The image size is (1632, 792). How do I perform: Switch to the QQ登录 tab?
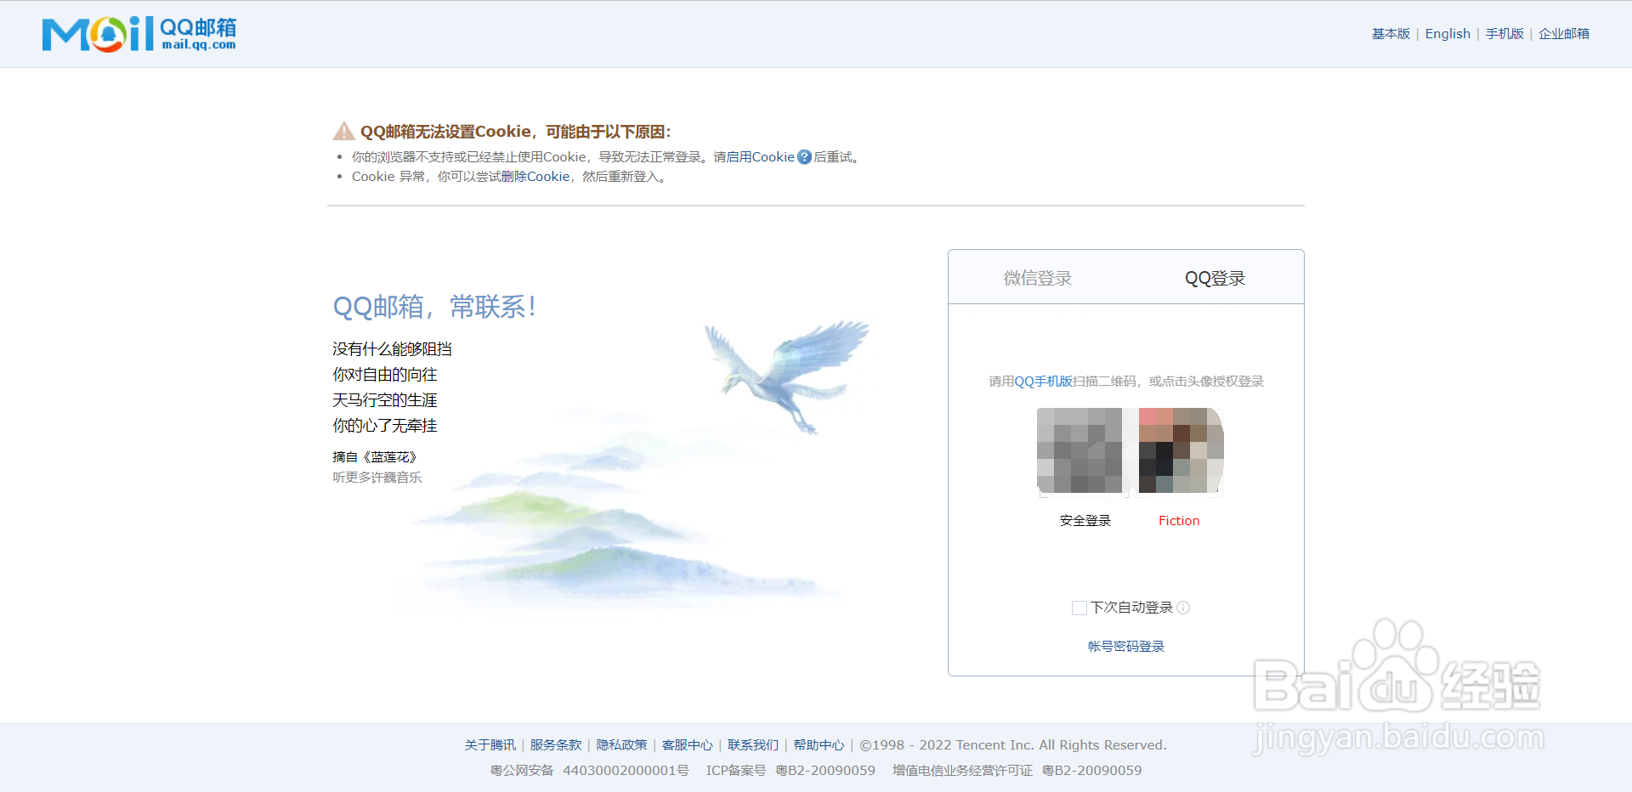click(1215, 278)
